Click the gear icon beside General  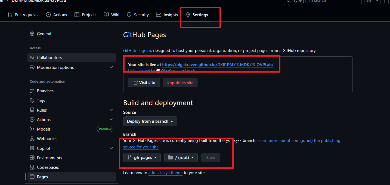[32, 34]
